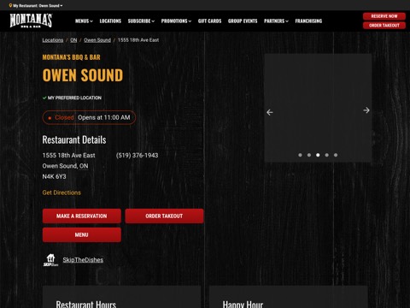Open the Franchising nav item
The image size is (410, 308).
click(x=308, y=21)
